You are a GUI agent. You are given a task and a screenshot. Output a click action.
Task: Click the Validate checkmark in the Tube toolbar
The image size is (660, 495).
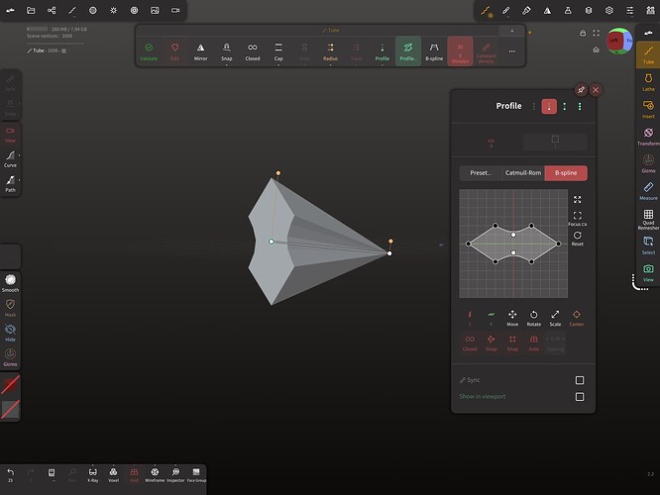pos(149,51)
